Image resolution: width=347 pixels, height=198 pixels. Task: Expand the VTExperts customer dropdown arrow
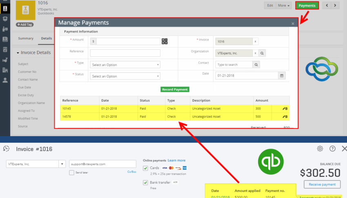pyautogui.click(x=62, y=164)
